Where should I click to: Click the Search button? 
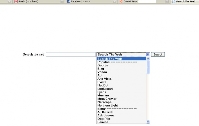tap(158, 55)
